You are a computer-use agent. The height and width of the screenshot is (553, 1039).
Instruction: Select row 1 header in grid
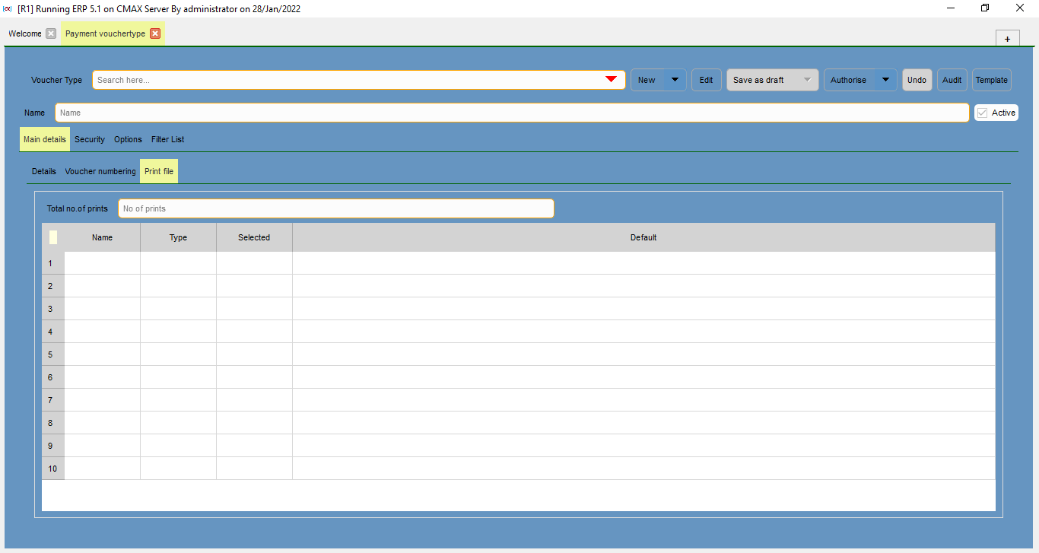[53, 263]
